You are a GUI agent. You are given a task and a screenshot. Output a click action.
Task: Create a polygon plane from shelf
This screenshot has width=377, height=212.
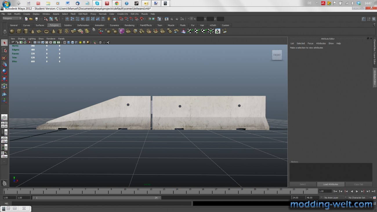(x=39, y=31)
